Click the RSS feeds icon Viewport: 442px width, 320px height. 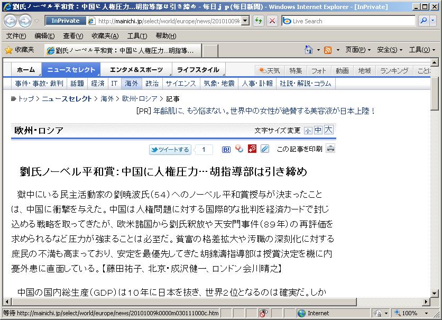coord(328,50)
